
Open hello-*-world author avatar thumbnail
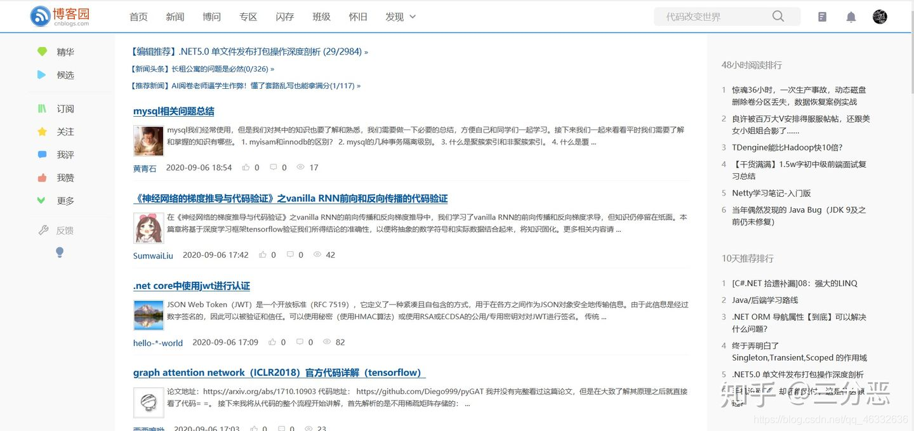click(149, 315)
